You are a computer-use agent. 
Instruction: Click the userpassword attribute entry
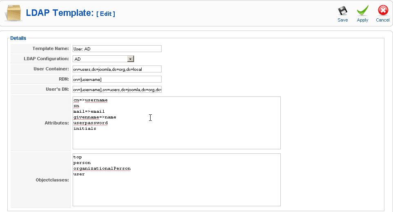tap(90, 123)
